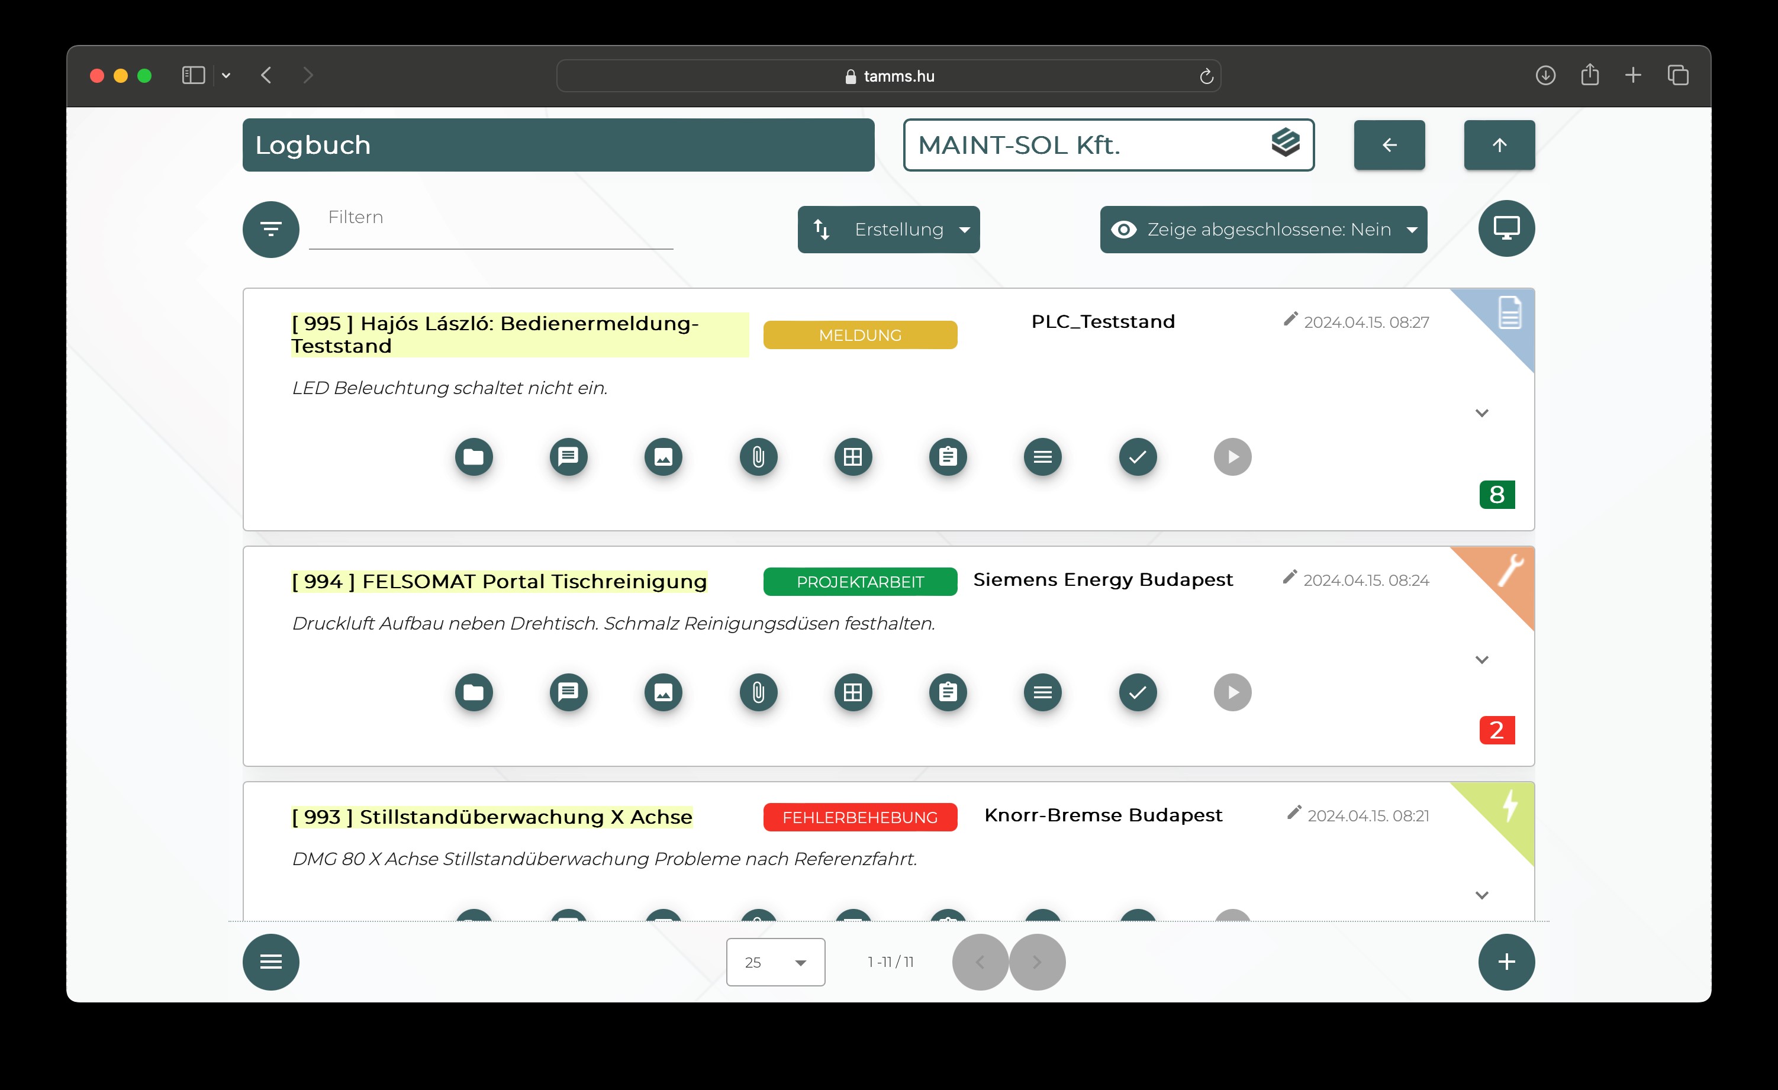Open the bottom hamburger menu button
This screenshot has height=1090, width=1778.
point(270,962)
